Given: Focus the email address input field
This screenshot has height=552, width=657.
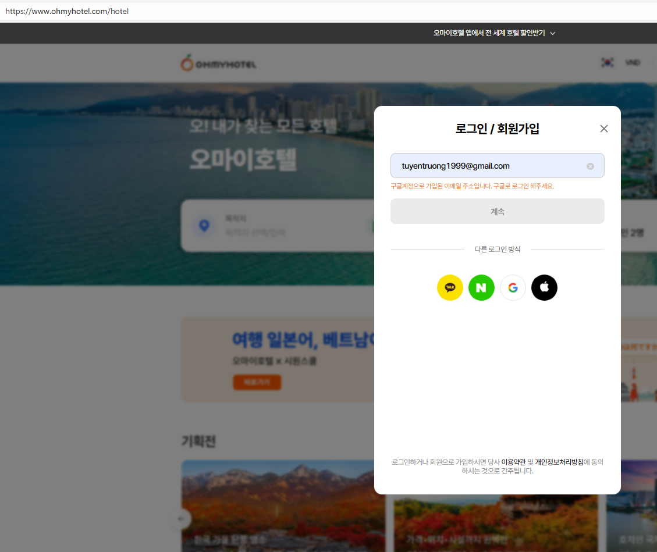Looking at the screenshot, I should [x=489, y=166].
